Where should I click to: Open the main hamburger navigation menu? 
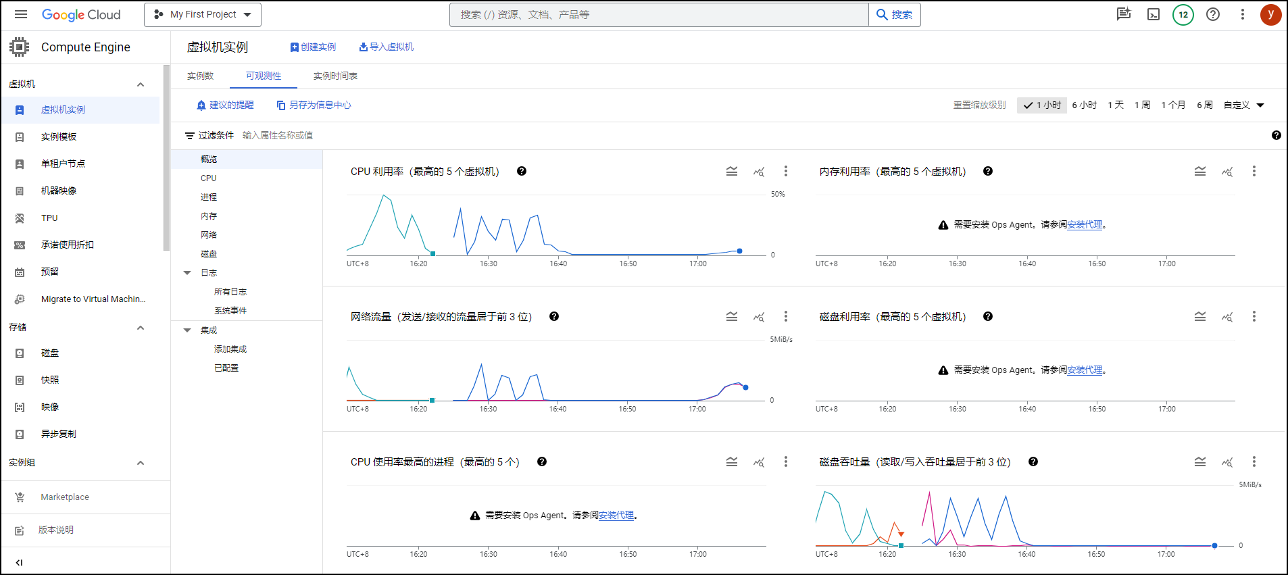(x=21, y=14)
